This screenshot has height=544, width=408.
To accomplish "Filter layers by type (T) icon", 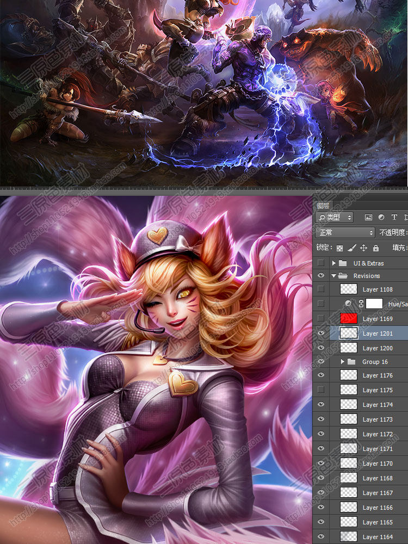I will click(394, 217).
